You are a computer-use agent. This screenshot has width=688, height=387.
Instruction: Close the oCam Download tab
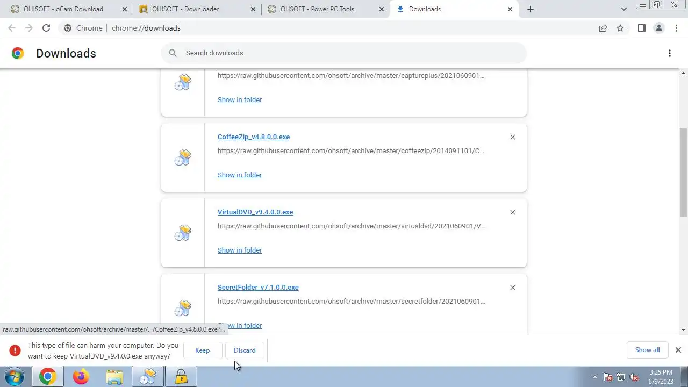tap(125, 9)
